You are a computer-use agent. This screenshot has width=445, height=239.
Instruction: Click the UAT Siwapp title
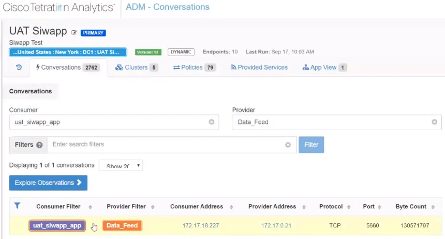point(38,31)
